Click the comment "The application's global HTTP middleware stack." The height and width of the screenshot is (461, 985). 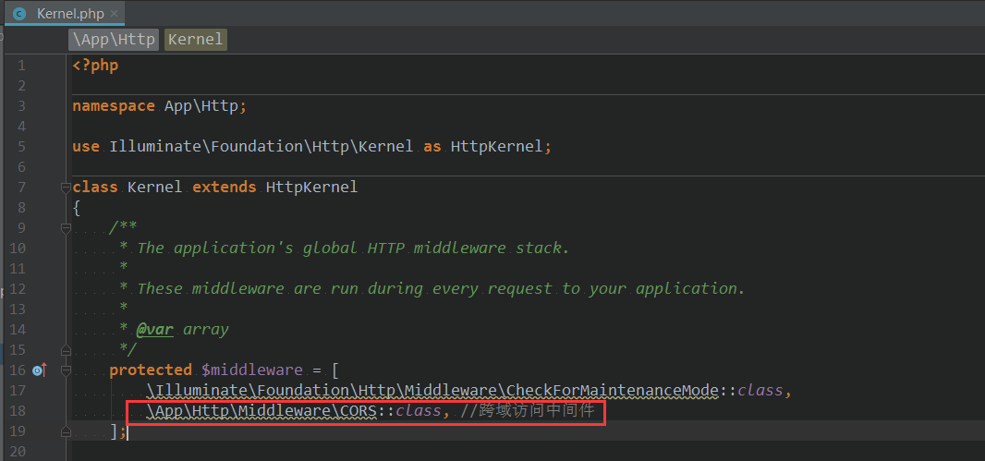pyautogui.click(x=353, y=249)
